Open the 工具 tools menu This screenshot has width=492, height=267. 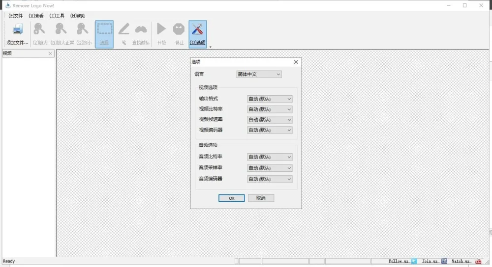57,16
